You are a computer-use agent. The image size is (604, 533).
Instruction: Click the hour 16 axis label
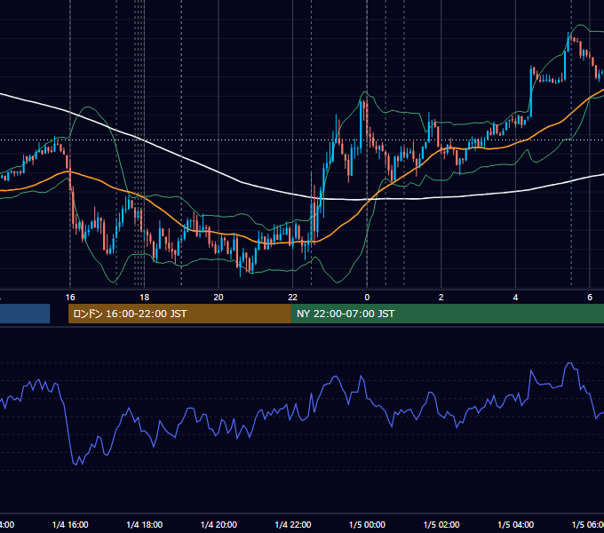tap(70, 298)
